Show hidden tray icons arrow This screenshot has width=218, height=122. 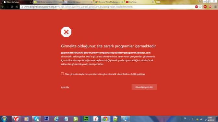(189, 119)
